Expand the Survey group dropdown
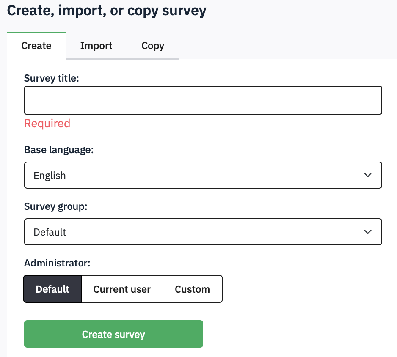This screenshot has height=357, width=397. 203,232
